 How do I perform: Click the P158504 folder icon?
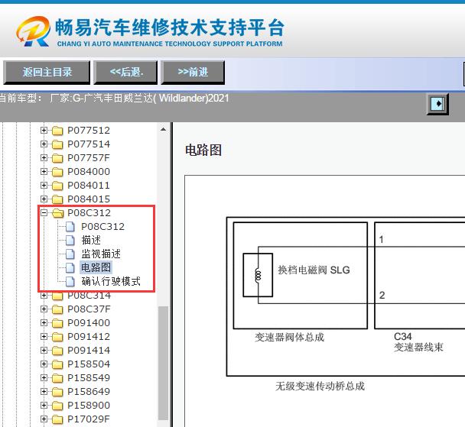tap(57, 364)
